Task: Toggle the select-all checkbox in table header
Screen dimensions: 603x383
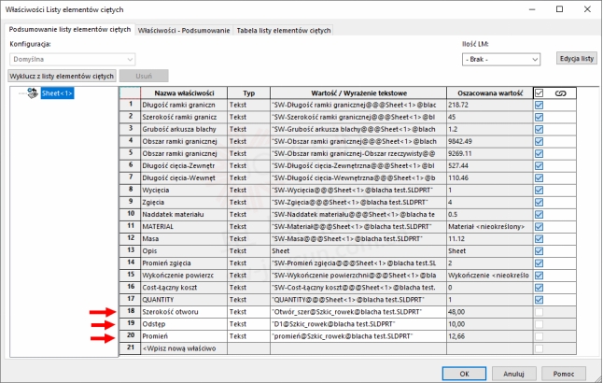Action: (539, 93)
